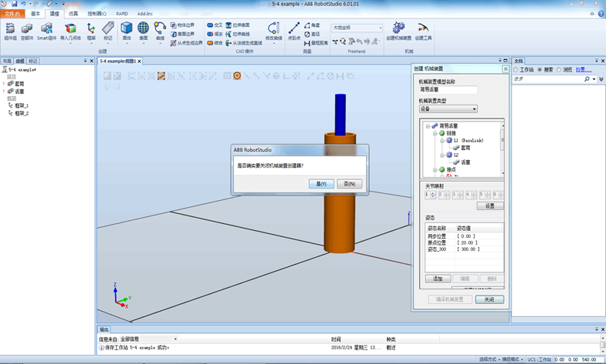The height and width of the screenshot is (364, 606).
Task: Open 信息来自 全部信息 filter dropdown
Action: click(175, 339)
